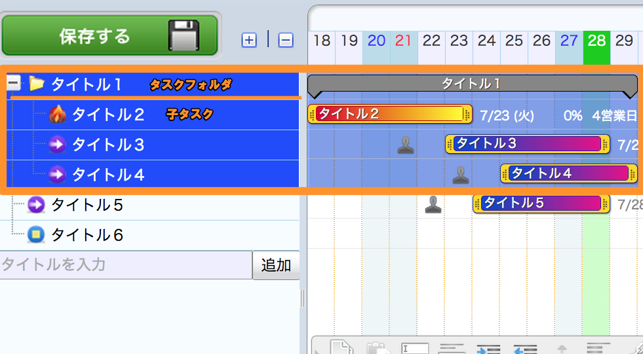
Task: Click the left grip handle of タイトル3 bar
Action: [x=450, y=144]
